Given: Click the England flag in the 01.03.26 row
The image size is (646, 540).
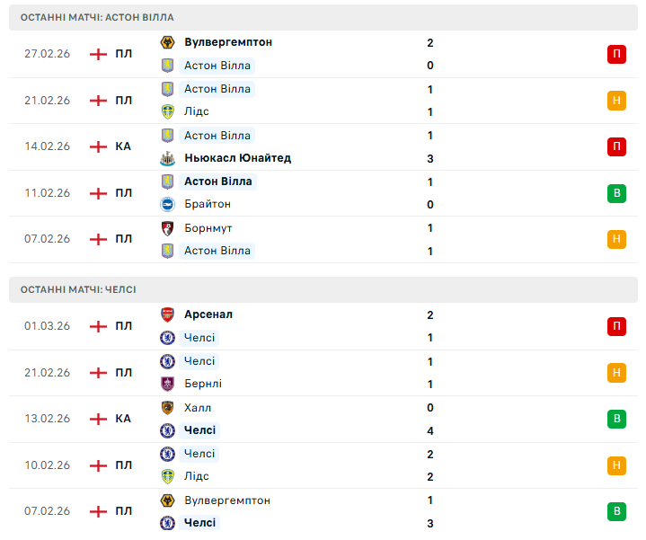Looking at the screenshot, I should click(98, 326).
